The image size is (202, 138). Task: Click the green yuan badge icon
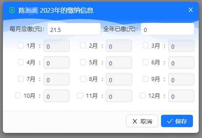[x=12, y=10]
